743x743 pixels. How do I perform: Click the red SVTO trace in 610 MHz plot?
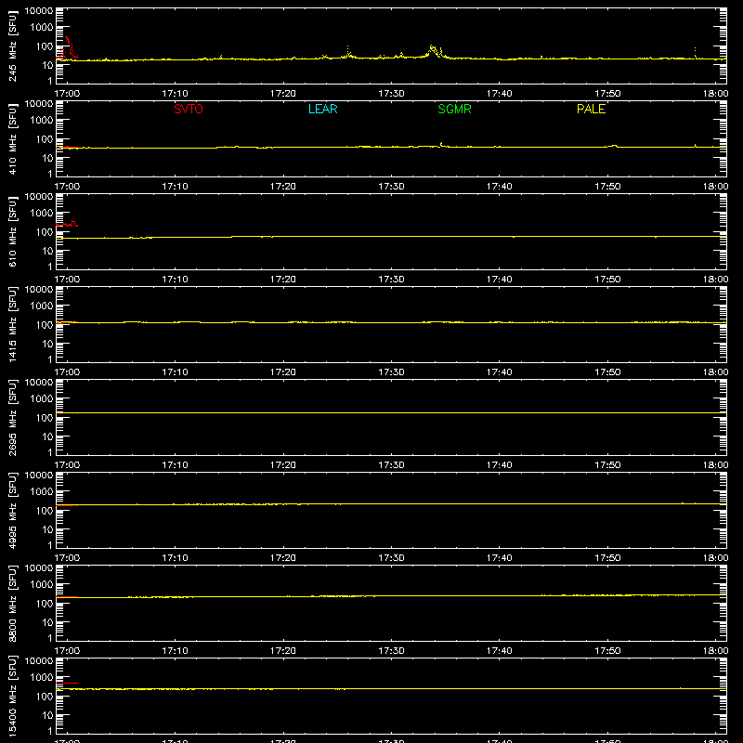point(67,224)
